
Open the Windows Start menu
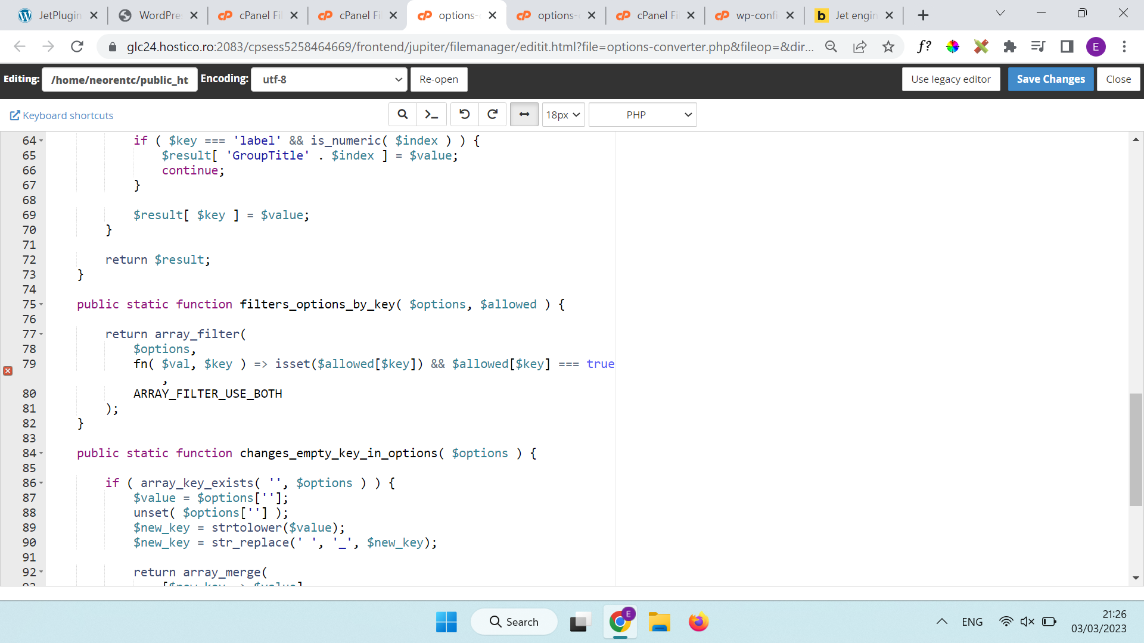[x=446, y=622]
